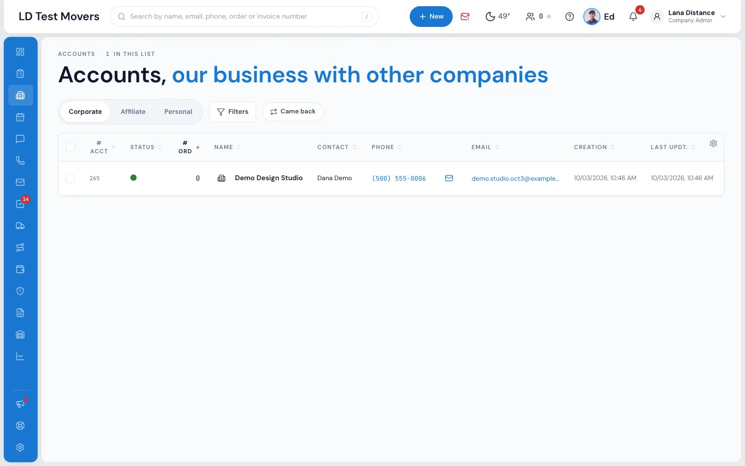This screenshot has width=745, height=466.
Task: Focus the global search field
Action: point(244,17)
